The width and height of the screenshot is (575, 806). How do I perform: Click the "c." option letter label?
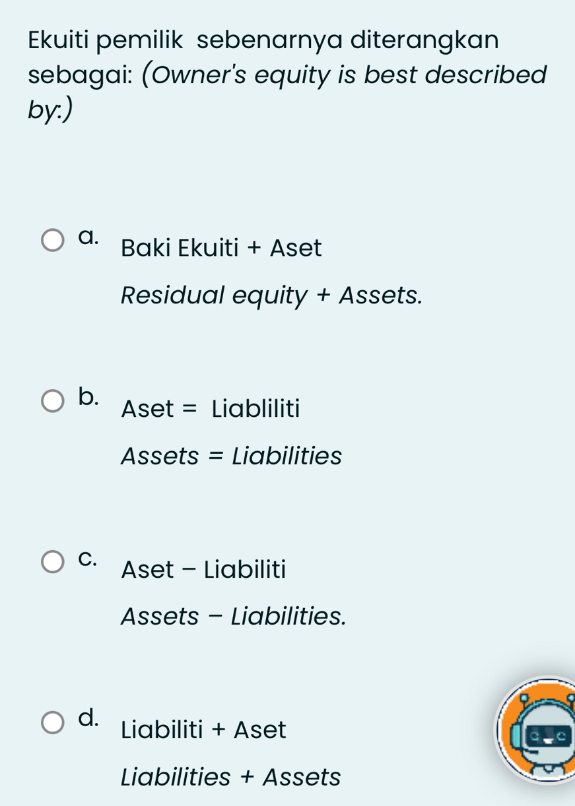88,557
